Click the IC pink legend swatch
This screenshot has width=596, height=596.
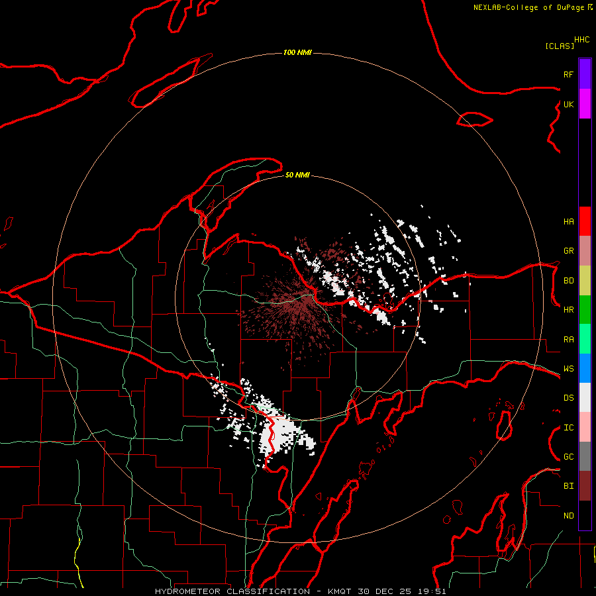click(585, 427)
